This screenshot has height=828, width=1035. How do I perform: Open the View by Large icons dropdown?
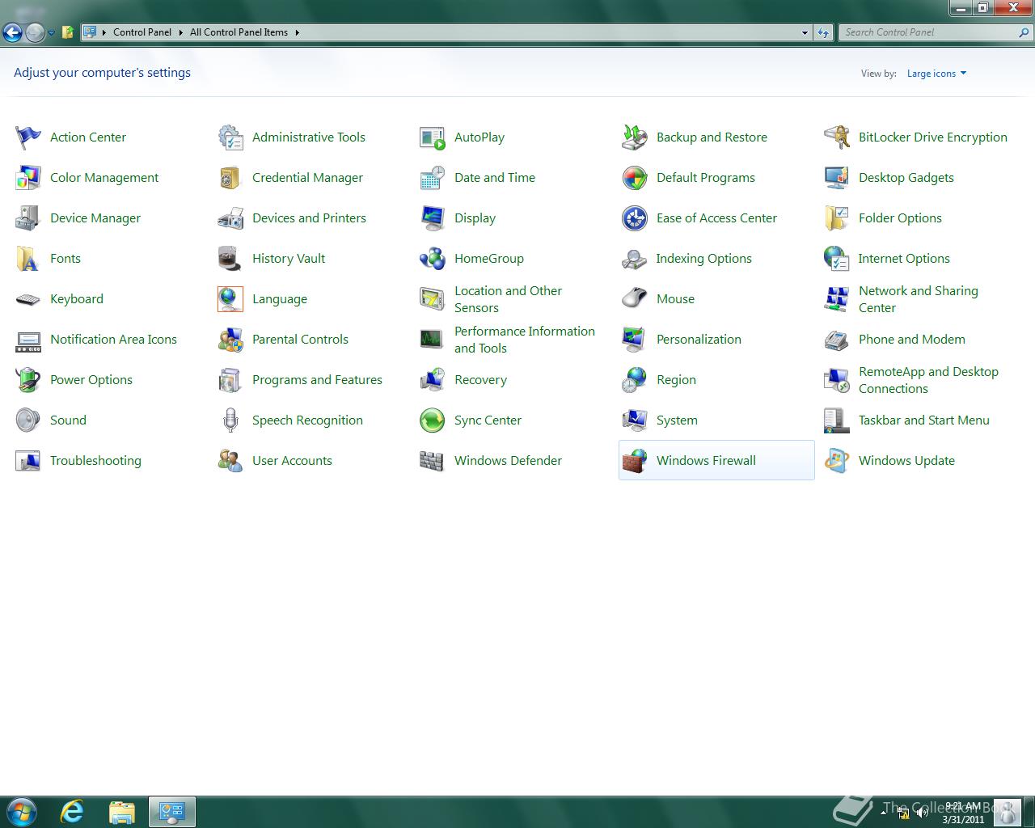pos(936,74)
